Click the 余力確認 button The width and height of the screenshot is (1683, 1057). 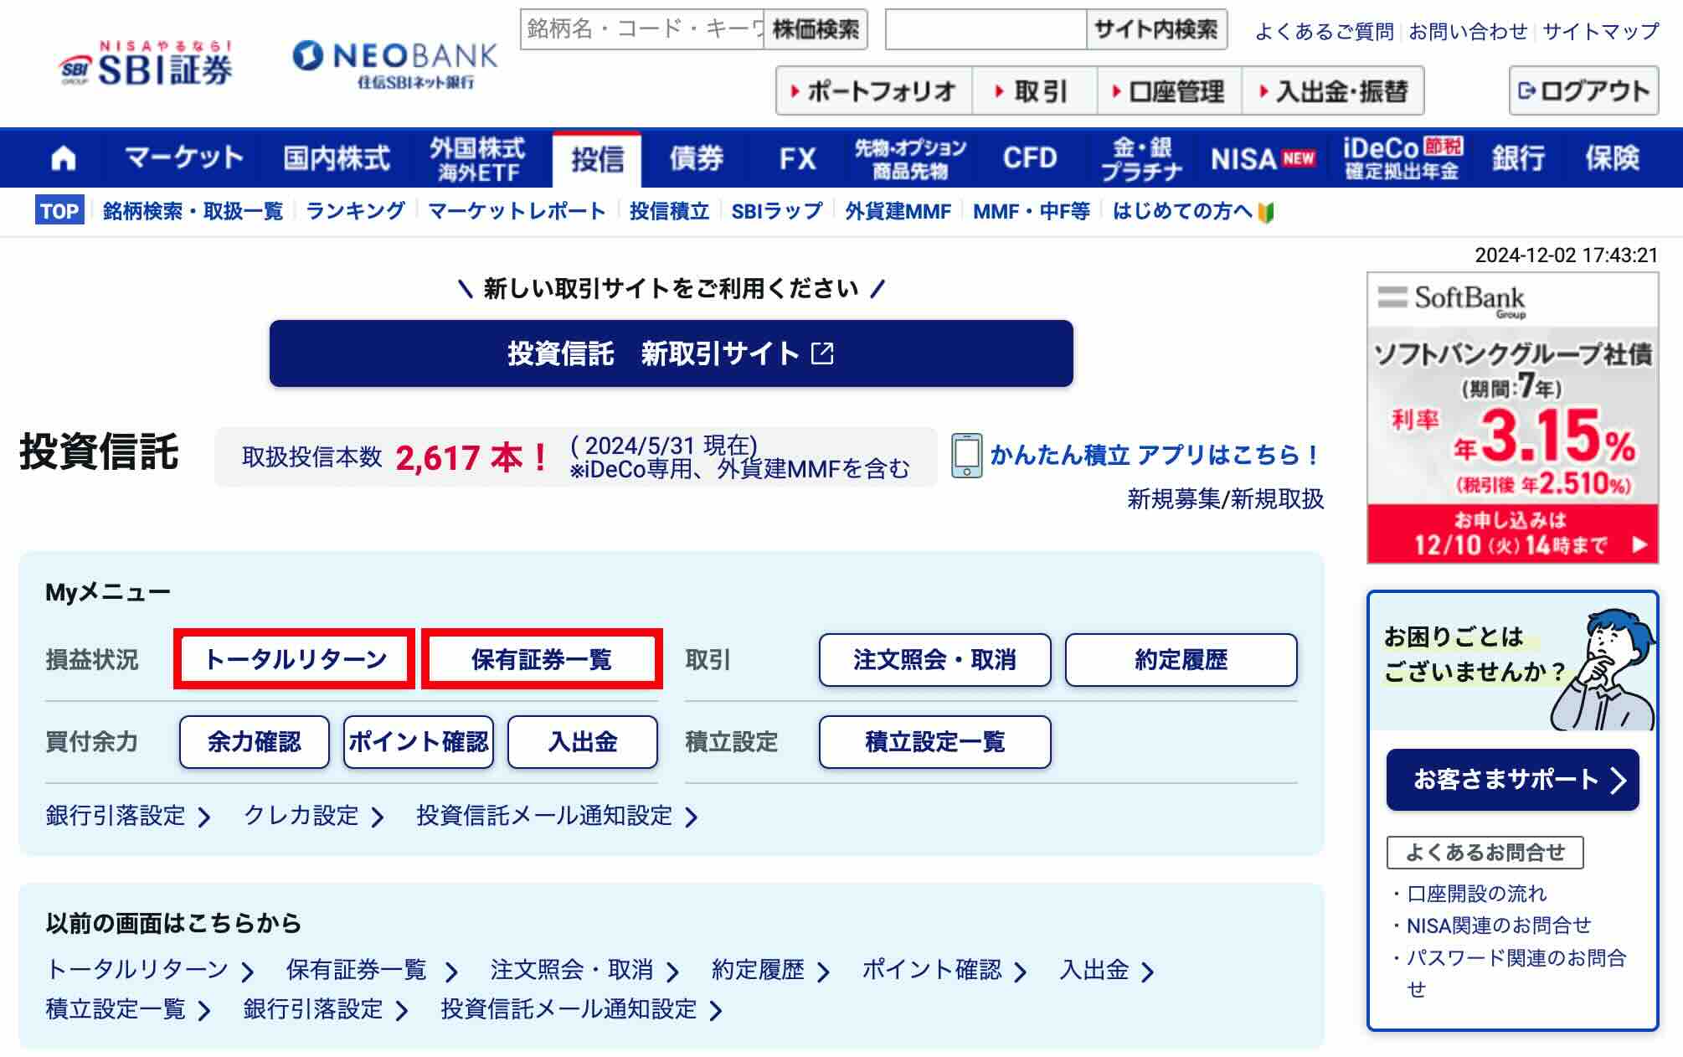(254, 742)
